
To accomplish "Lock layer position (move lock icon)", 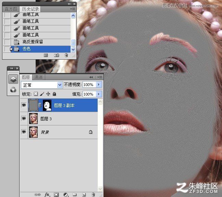I will [48, 94].
